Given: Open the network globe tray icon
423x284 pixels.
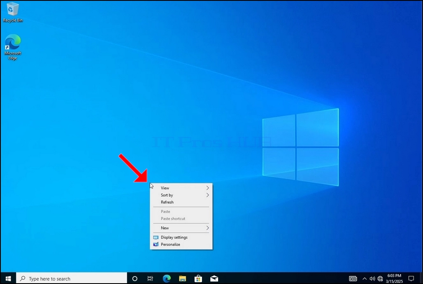Looking at the screenshot, I should click(x=380, y=279).
